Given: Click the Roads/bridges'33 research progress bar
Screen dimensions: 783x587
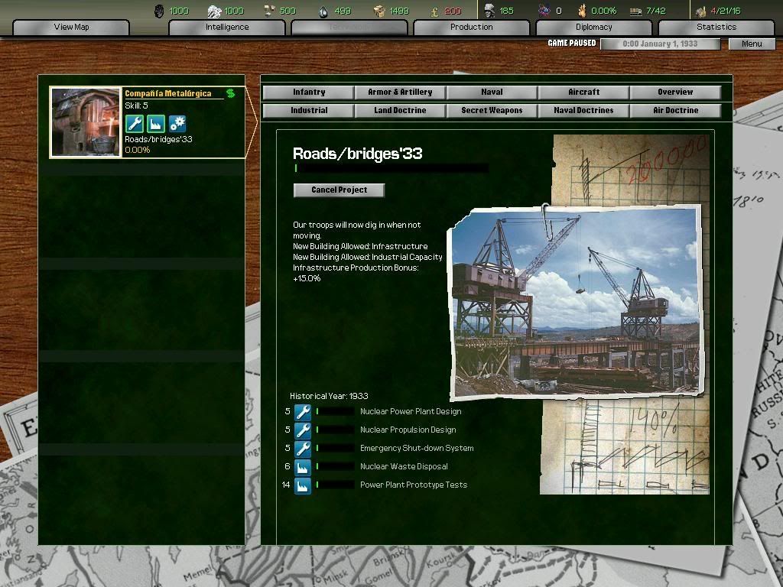Looking at the screenshot, I should click(391, 168).
